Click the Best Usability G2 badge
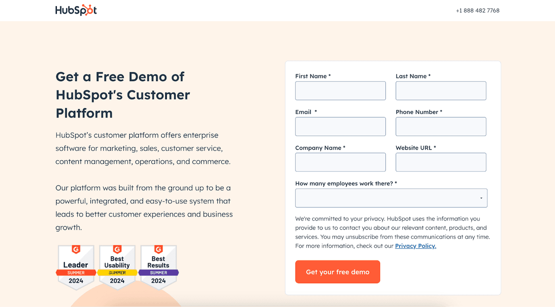Viewport: 555px width, 307px height. pyautogui.click(x=117, y=268)
